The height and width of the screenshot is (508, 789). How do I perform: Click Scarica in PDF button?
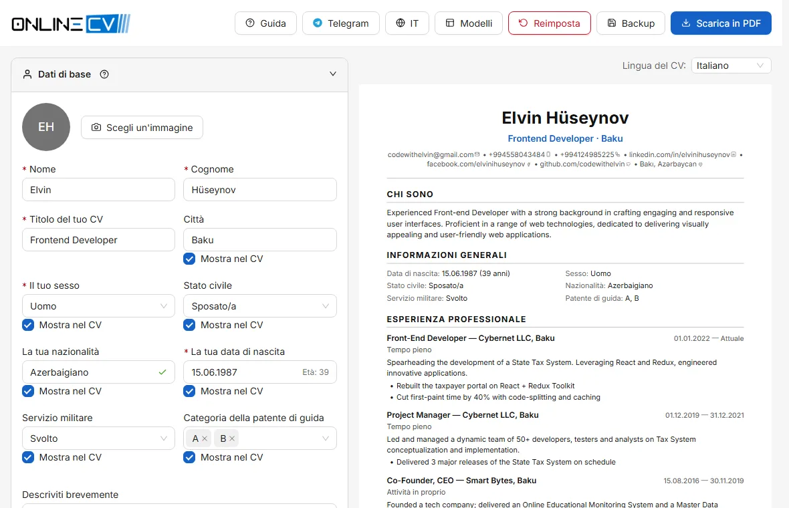721,23
